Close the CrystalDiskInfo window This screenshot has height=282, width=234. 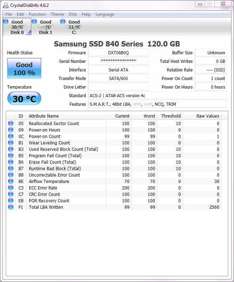223,4
